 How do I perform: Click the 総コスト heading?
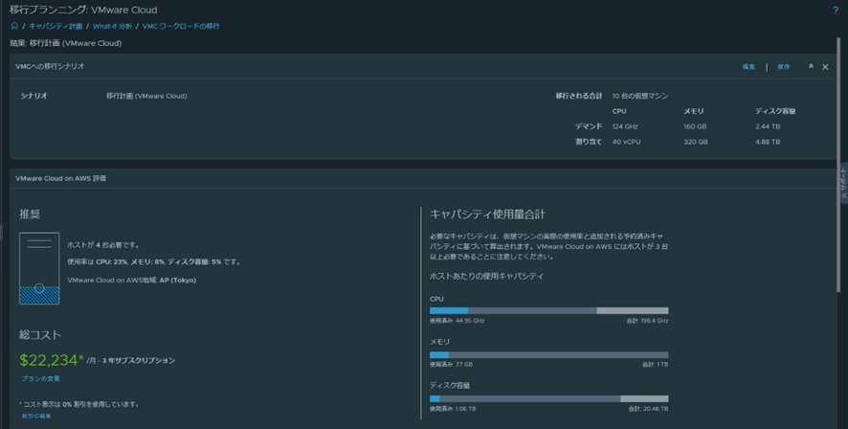click(x=40, y=335)
